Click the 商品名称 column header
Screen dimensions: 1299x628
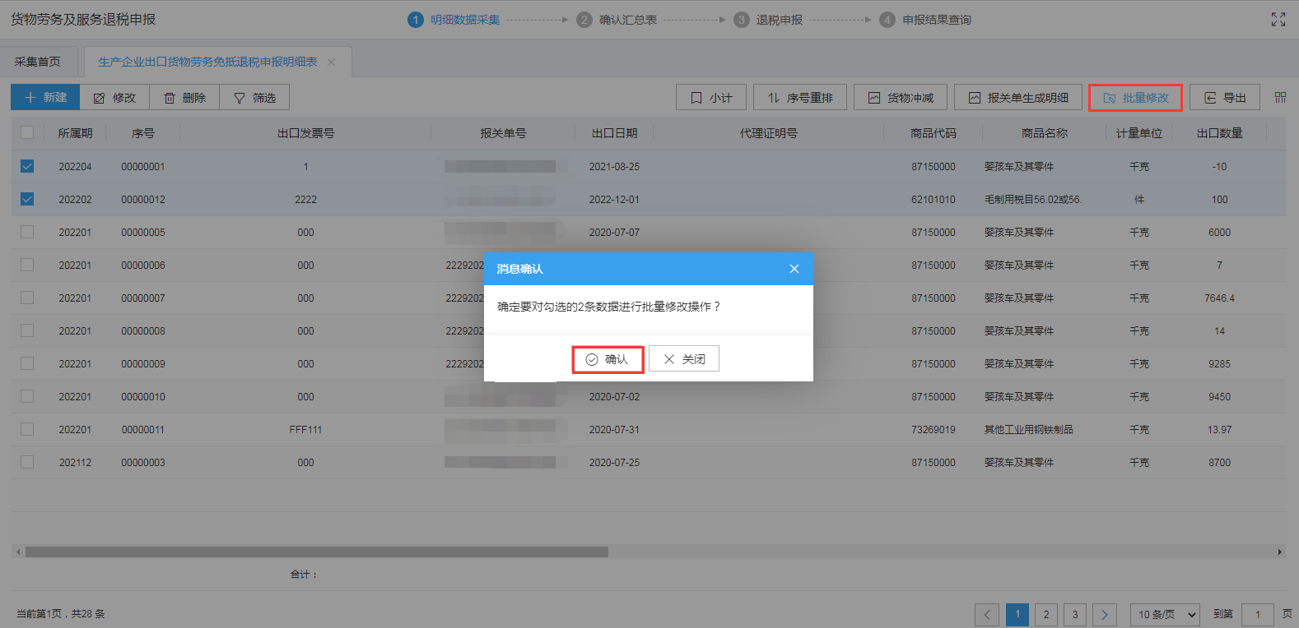tap(1044, 133)
